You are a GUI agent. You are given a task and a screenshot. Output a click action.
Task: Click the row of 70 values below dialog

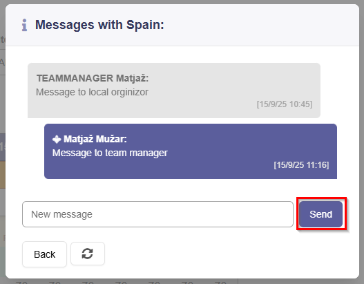coord(121,281)
